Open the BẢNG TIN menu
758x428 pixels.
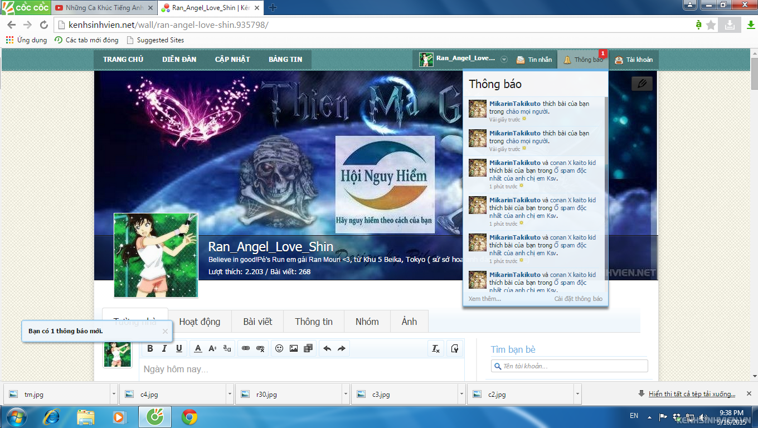coord(285,60)
